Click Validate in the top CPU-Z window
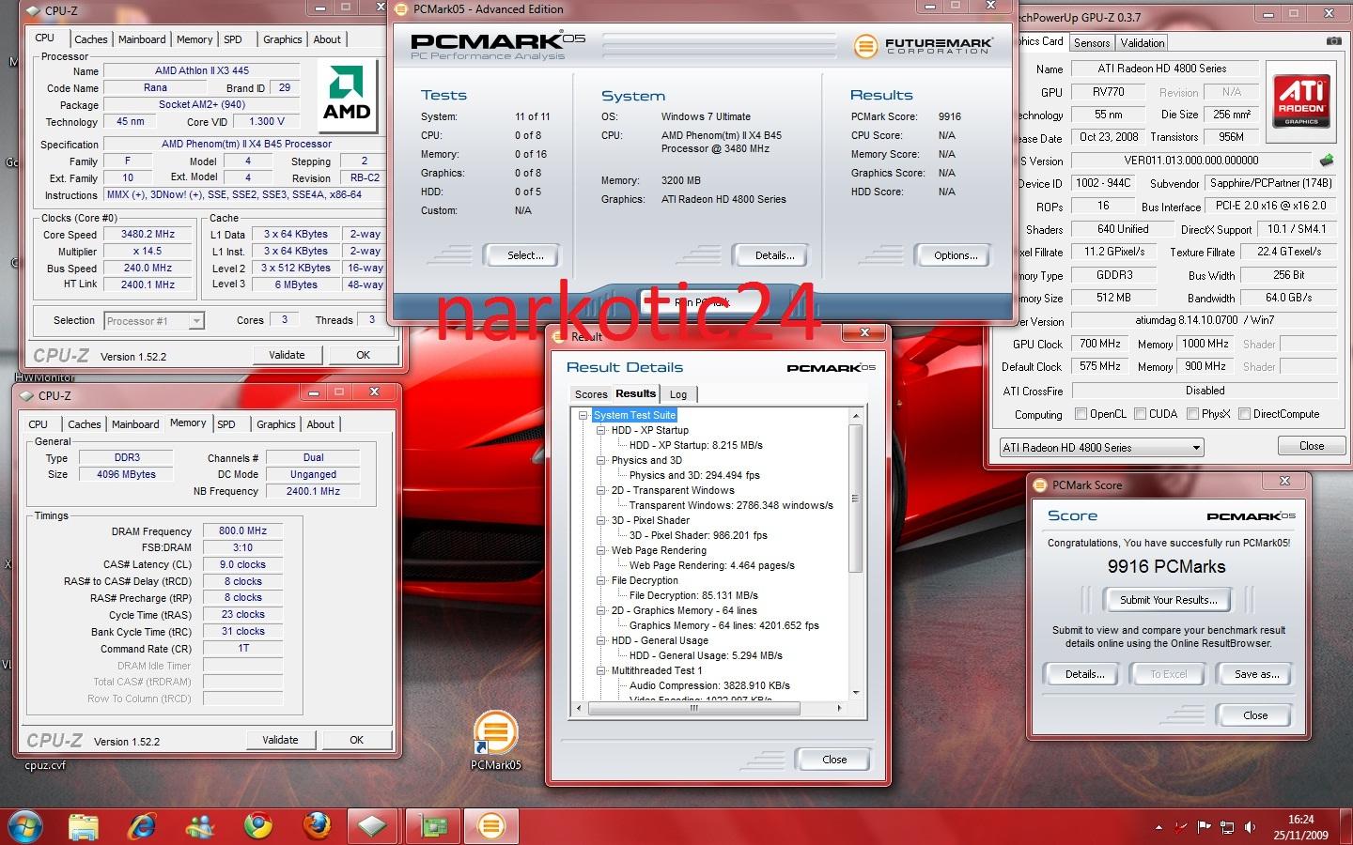The width and height of the screenshot is (1353, 845). click(287, 355)
